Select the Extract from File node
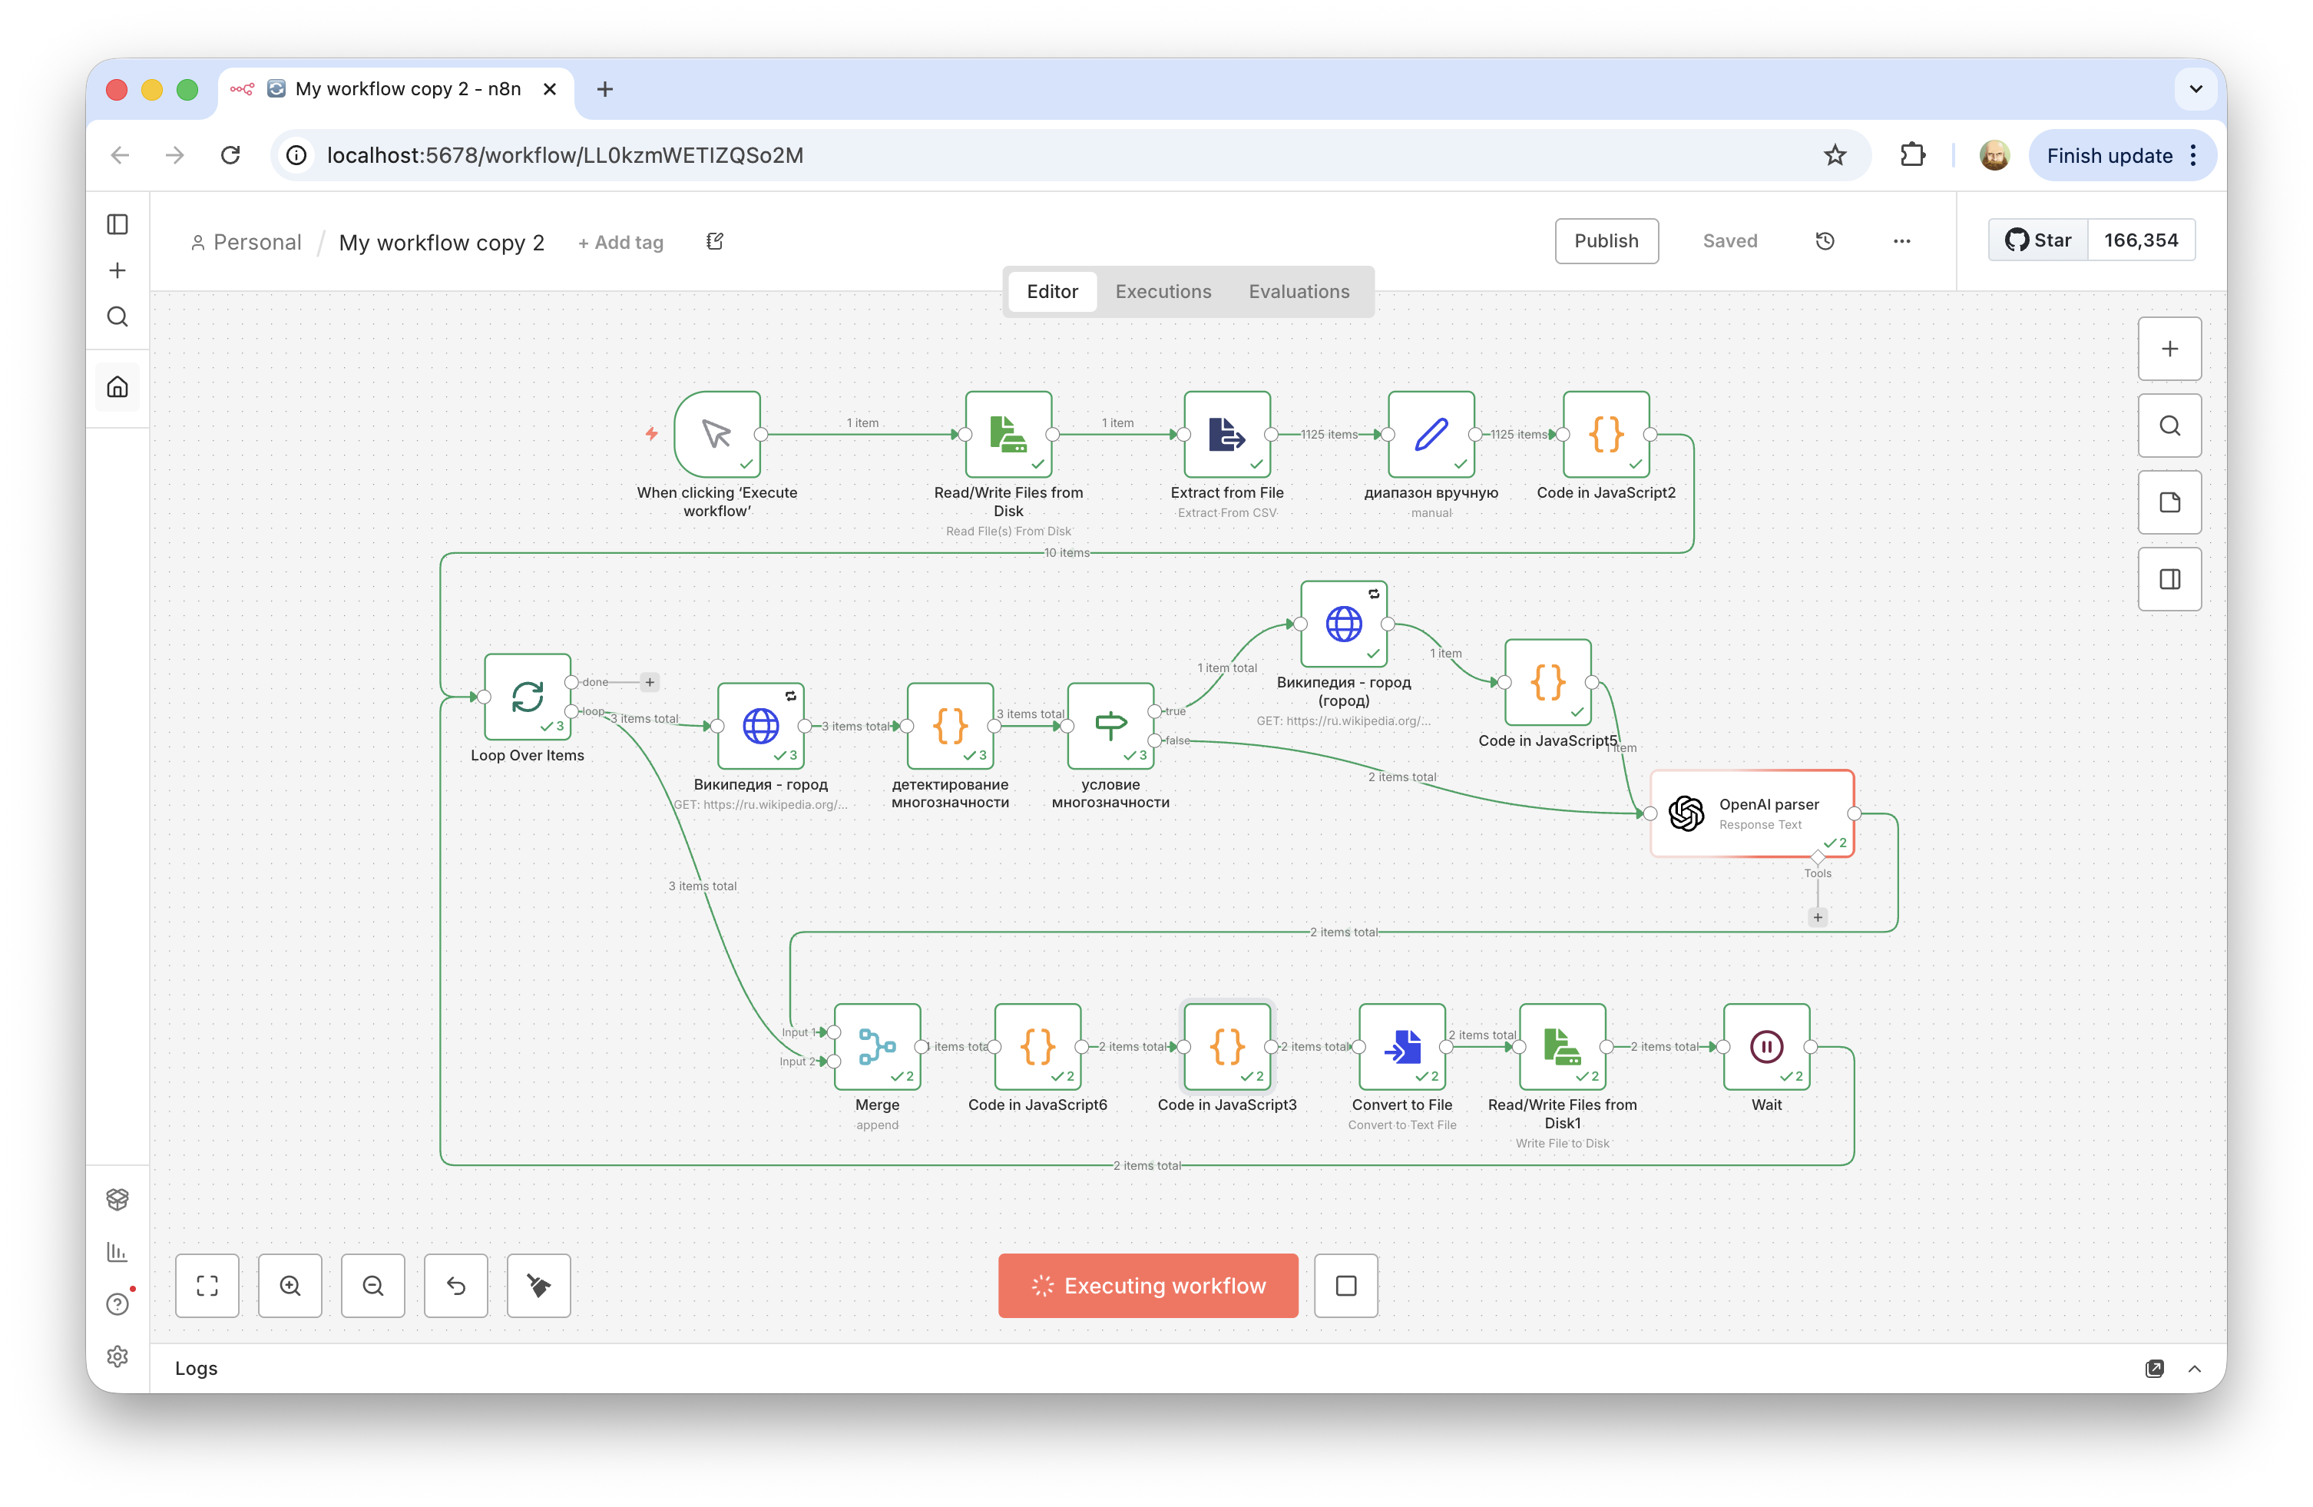2313x1507 pixels. point(1226,435)
